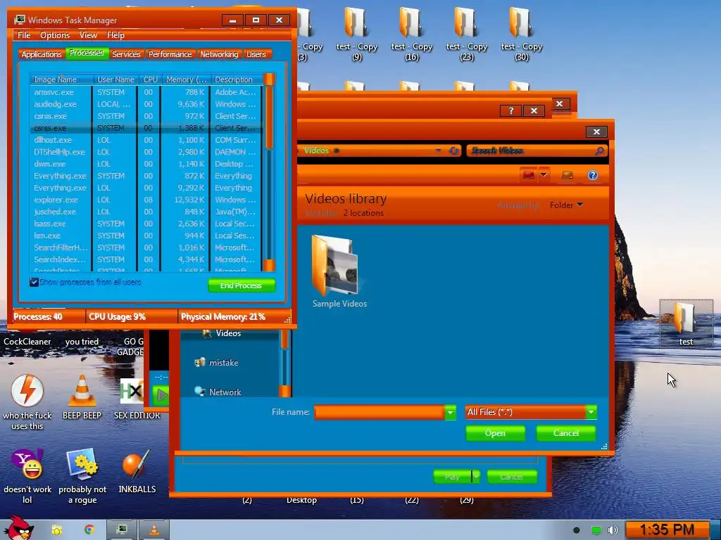Image resolution: width=721 pixels, height=540 pixels.
Task: Sort by CPU column header
Action: (x=150, y=79)
